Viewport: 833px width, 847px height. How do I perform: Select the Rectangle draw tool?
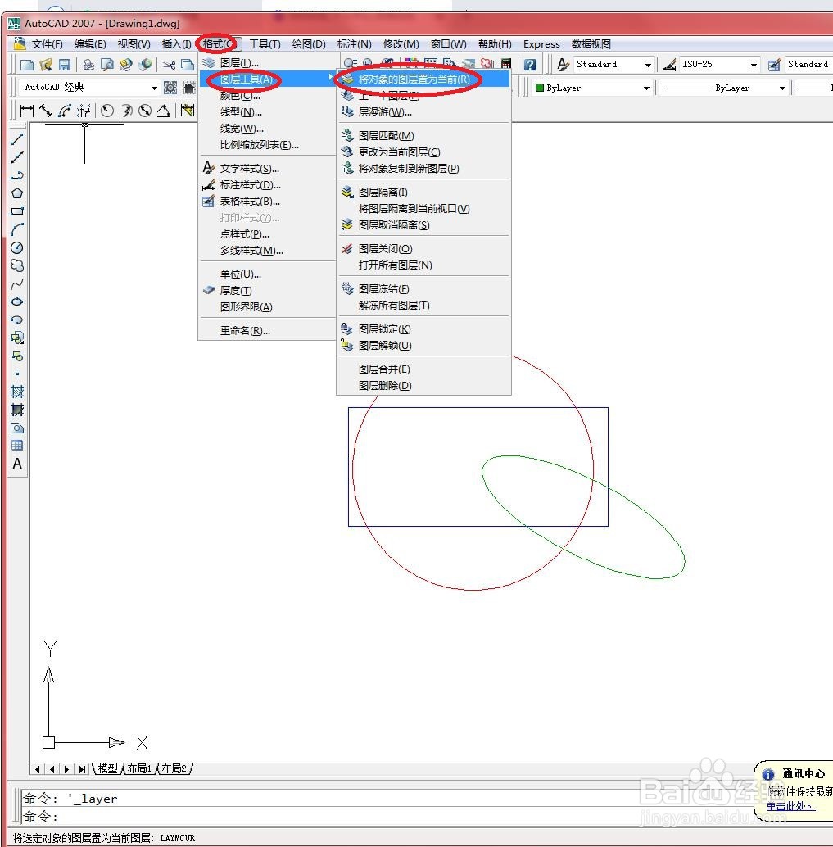17,211
